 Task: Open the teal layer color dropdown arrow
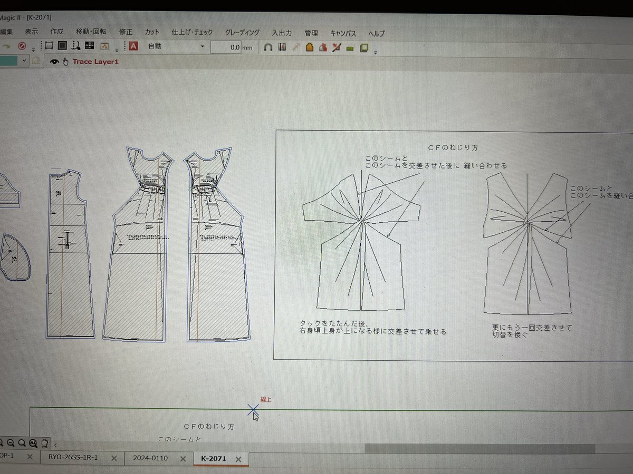pos(24,61)
